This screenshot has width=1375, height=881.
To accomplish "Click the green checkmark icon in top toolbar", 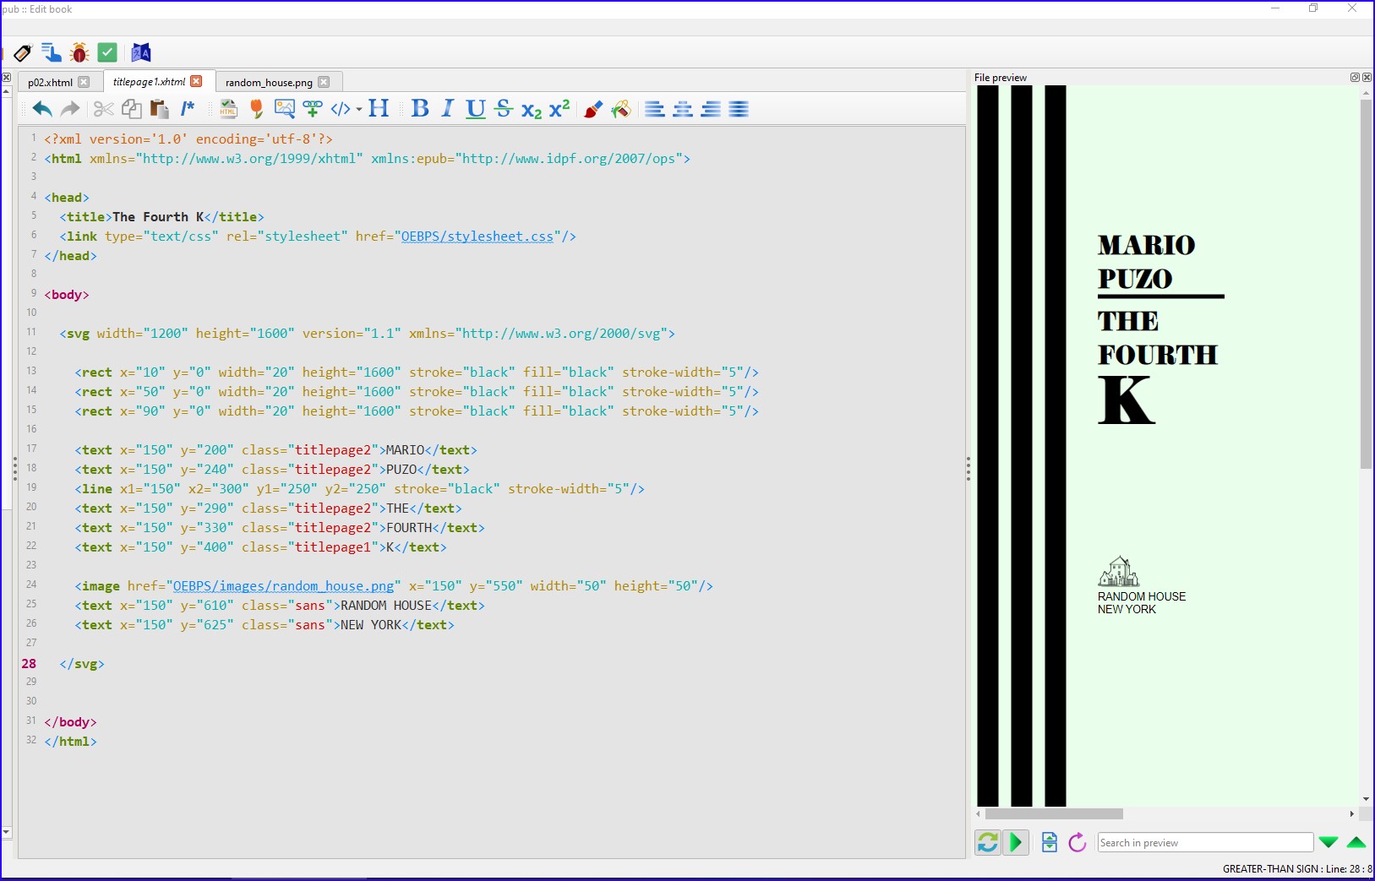I will click(107, 52).
